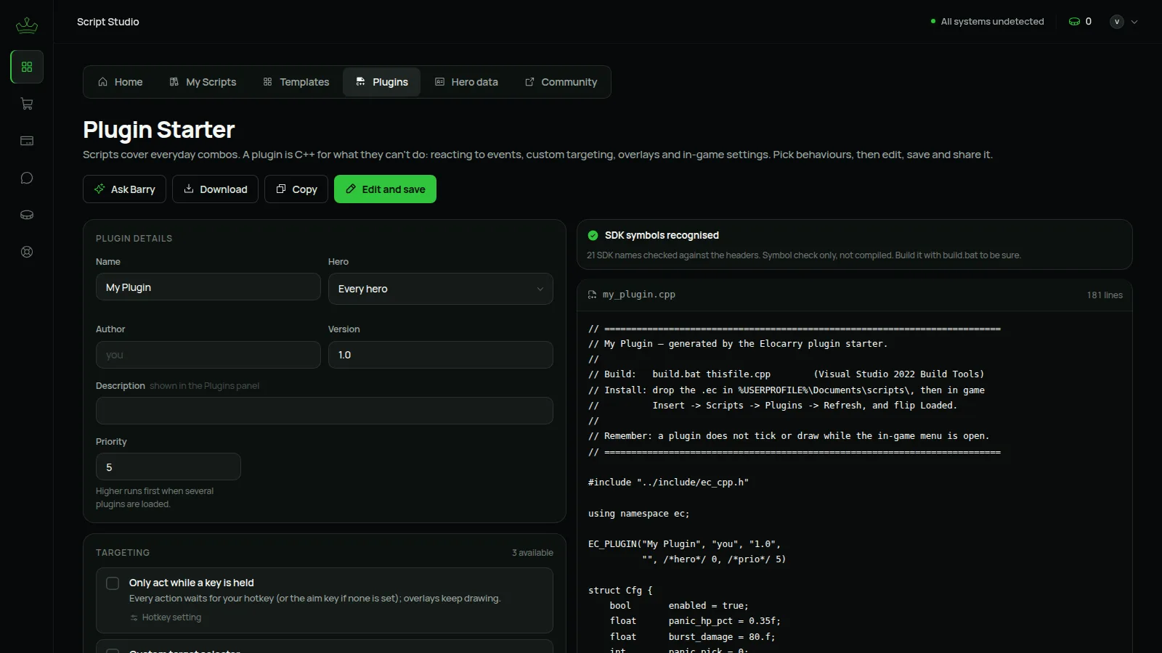The height and width of the screenshot is (653, 1162).
Task: Click the Hotkey setting sliders icon
Action: point(134,617)
